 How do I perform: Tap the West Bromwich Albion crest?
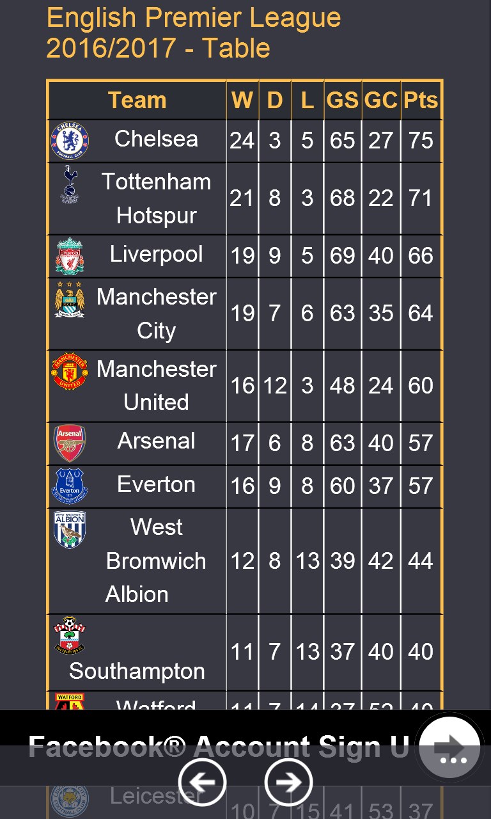click(x=70, y=529)
